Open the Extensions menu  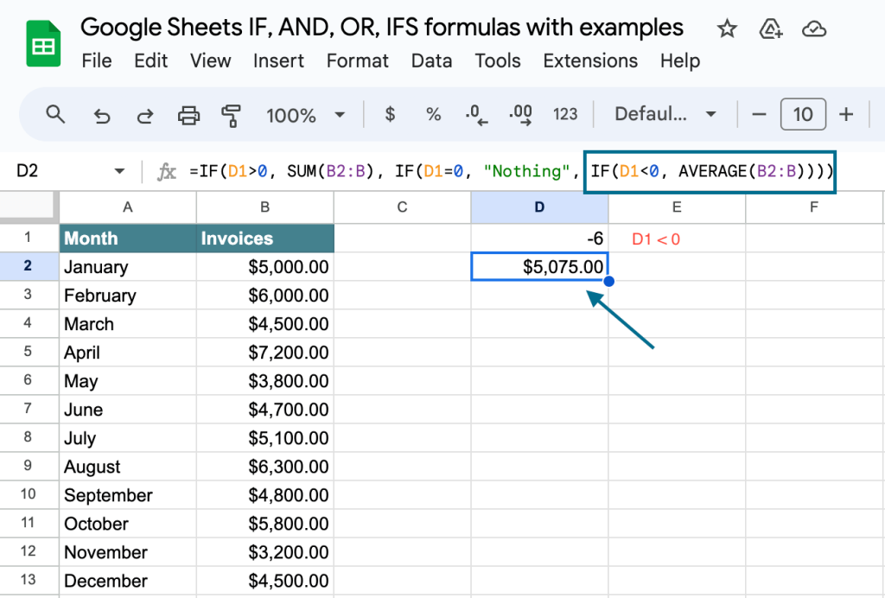click(590, 60)
